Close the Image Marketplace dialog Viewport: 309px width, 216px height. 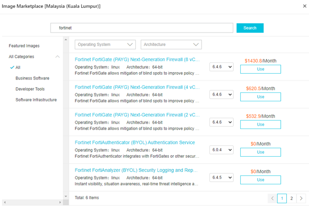[x=304, y=6]
